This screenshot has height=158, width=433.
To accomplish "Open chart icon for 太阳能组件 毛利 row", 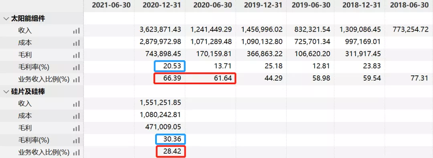I will [77, 55].
